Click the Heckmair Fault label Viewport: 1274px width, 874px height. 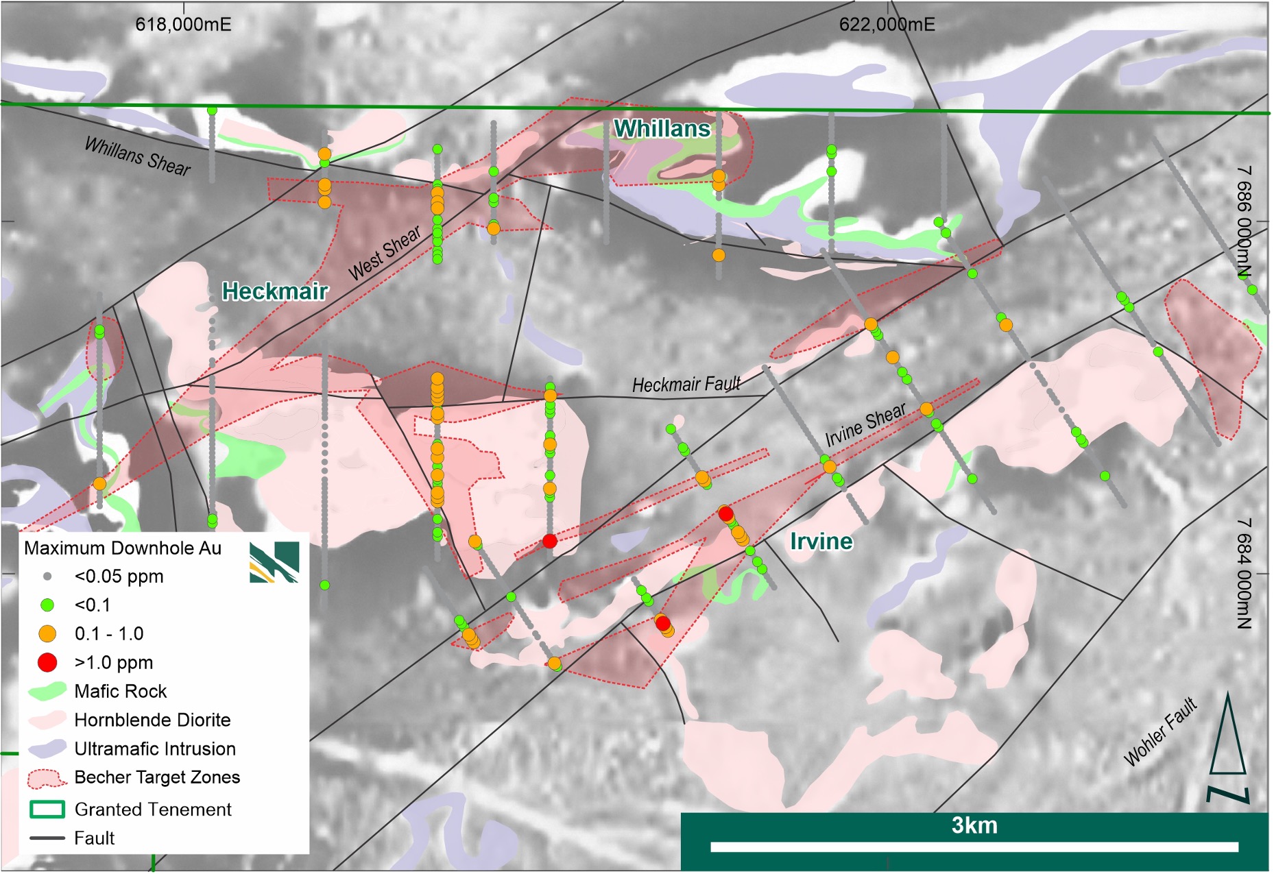[686, 385]
